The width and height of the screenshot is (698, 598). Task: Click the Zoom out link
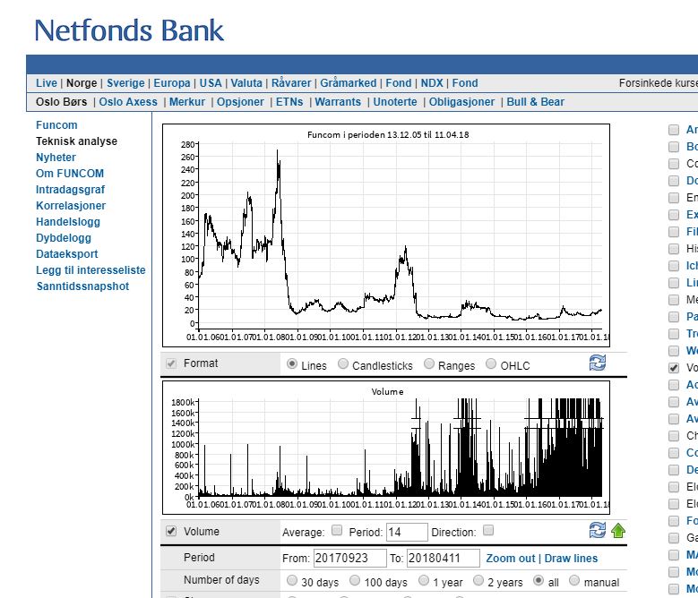(510, 559)
